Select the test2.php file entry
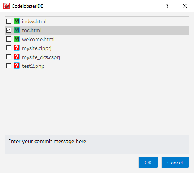Screen dimensions: 194x173 (97, 66)
